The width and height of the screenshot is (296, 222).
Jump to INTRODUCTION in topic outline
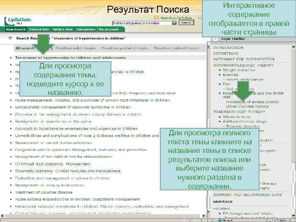228,48
